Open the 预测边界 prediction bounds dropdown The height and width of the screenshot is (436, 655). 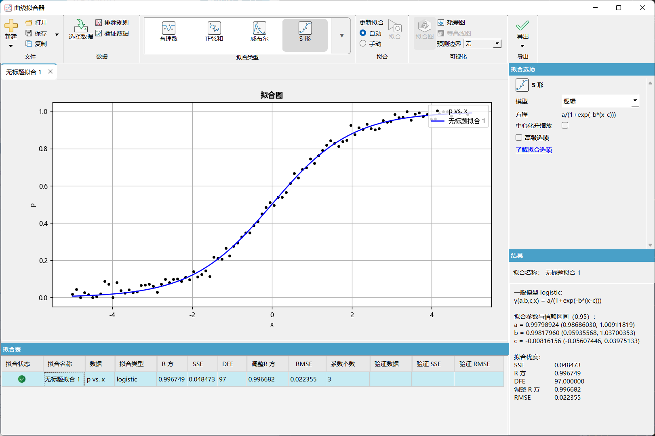click(x=482, y=44)
